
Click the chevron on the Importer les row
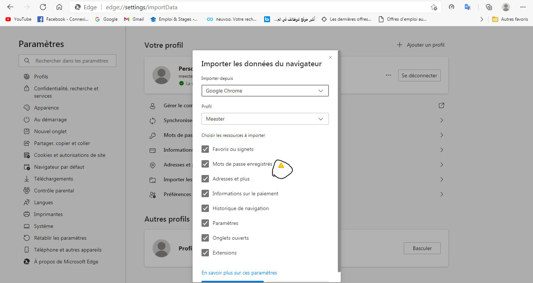point(442,179)
